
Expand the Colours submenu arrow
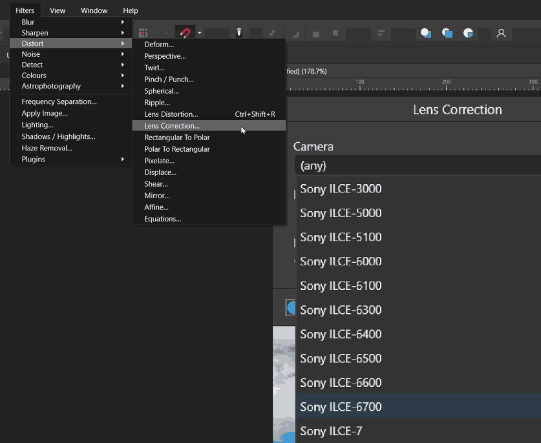pos(122,76)
